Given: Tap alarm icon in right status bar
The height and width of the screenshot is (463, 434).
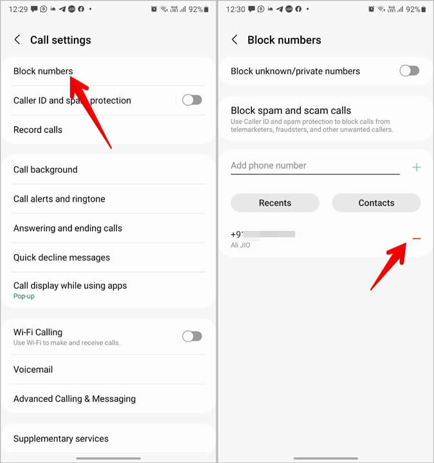Looking at the screenshot, I should [371, 9].
